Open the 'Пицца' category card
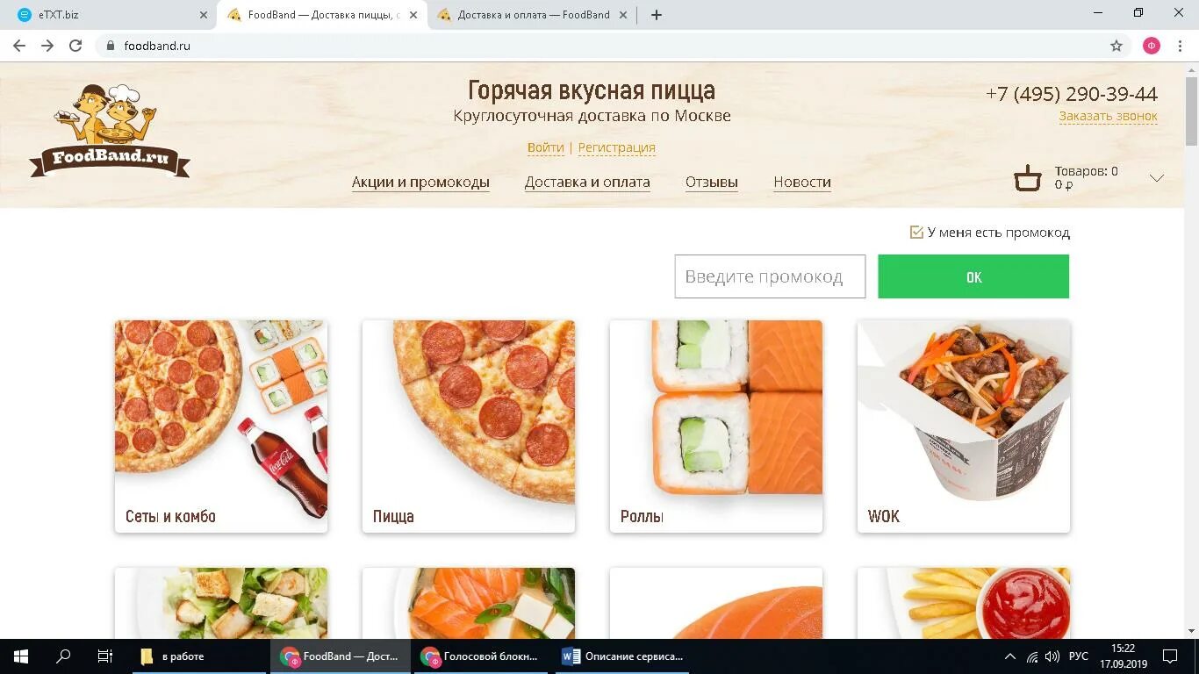This screenshot has height=674, width=1199. 469,427
